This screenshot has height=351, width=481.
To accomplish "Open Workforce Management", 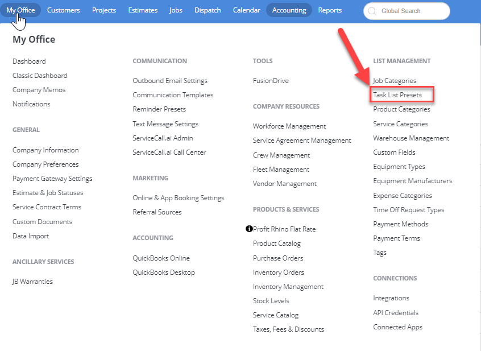I will coord(289,126).
